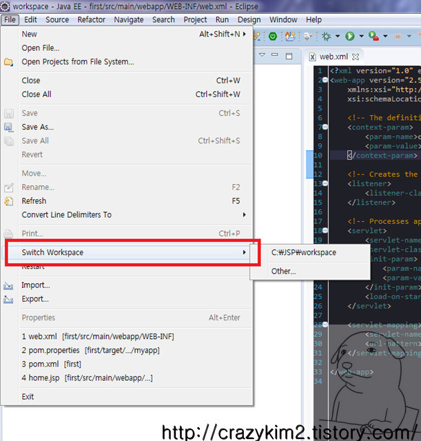
Task: Click the Eclipse icon in title bar
Action: [x=5, y=6]
